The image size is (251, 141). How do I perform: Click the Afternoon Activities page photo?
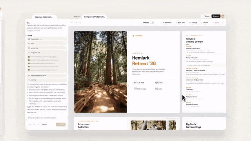153,125
